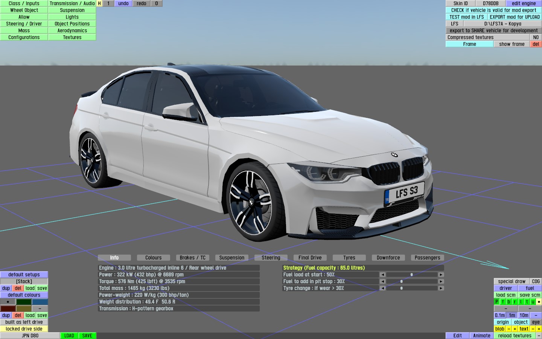Click the text size minus button

(533, 329)
